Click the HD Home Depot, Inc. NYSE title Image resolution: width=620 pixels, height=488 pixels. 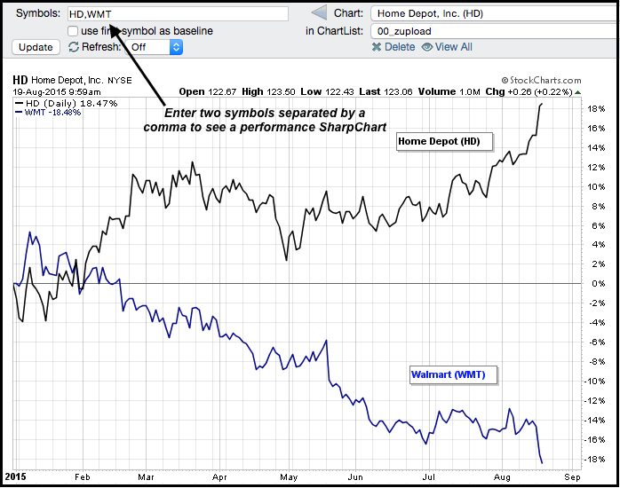[x=72, y=80]
